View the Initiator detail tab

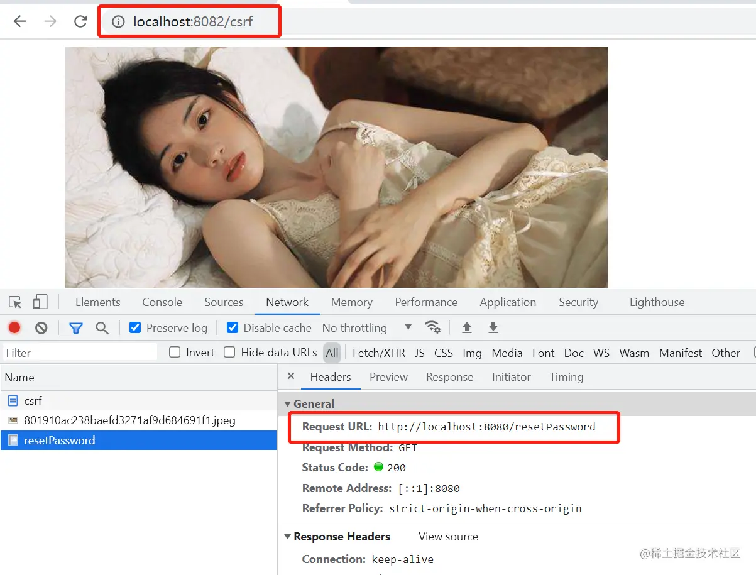[511, 377]
